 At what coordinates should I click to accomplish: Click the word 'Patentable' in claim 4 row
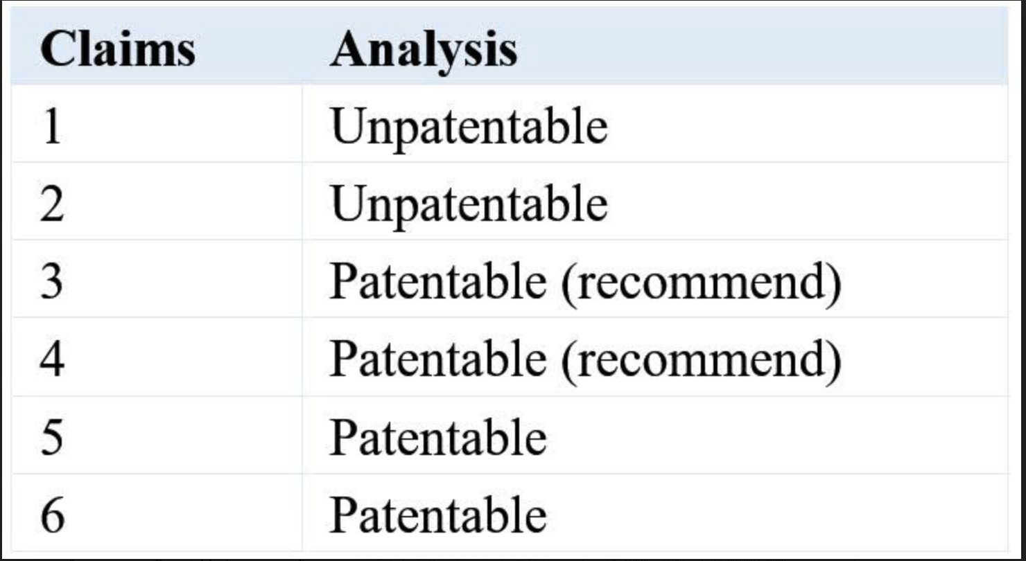pos(437,359)
